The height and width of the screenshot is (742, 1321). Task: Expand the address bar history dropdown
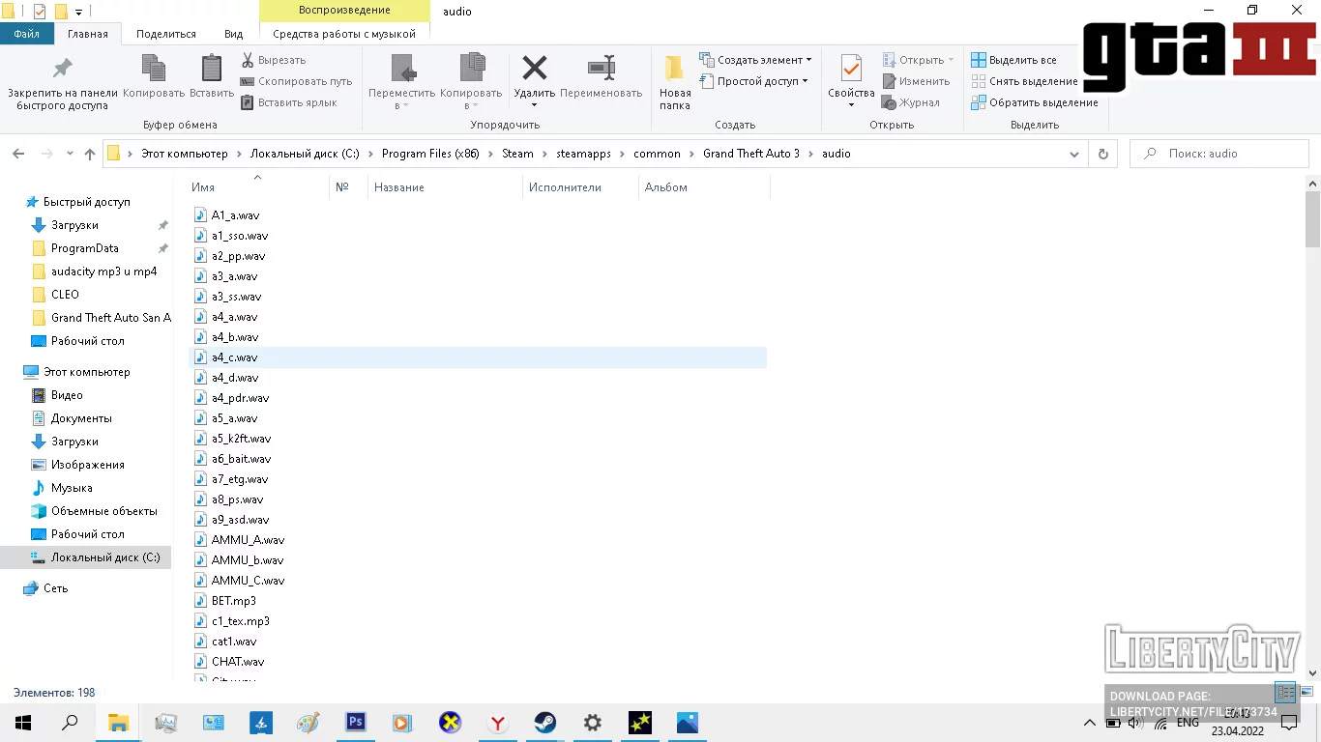pyautogui.click(x=1074, y=154)
